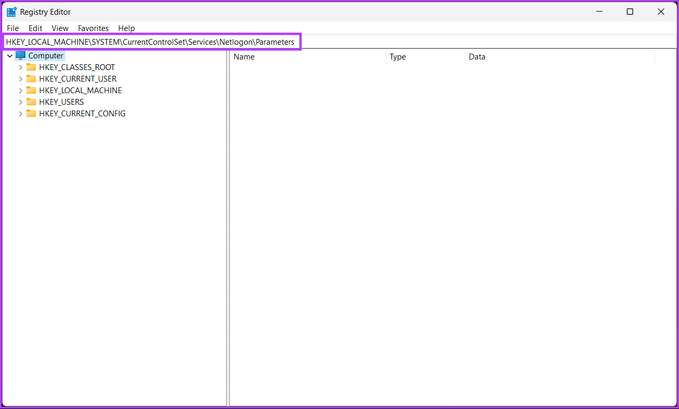This screenshot has height=409, width=679.
Task: Click the Registry Editor title bar icon
Action: [12, 12]
